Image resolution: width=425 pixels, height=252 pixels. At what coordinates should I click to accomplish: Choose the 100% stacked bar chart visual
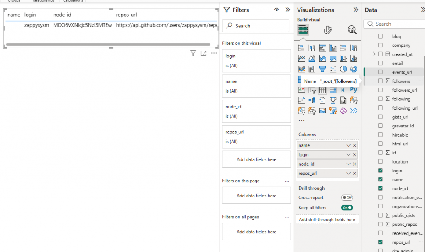click(343, 48)
